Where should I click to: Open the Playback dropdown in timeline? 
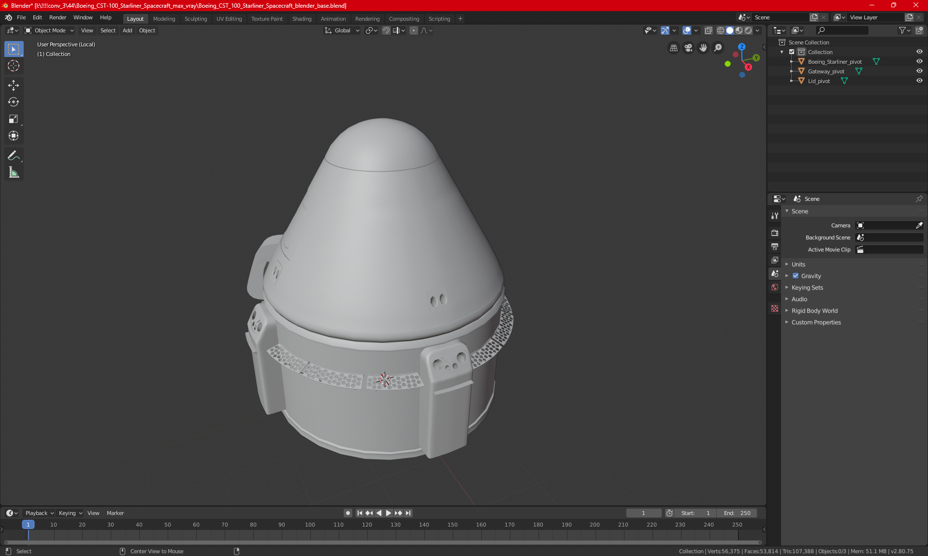click(39, 513)
